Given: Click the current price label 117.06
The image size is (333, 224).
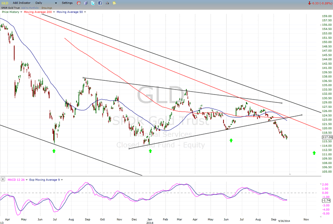Looking at the screenshot, I should pyautogui.click(x=327, y=137).
